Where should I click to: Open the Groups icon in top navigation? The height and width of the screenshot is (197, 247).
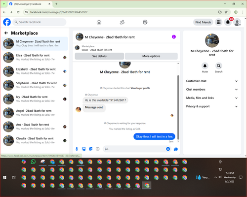[145, 22]
